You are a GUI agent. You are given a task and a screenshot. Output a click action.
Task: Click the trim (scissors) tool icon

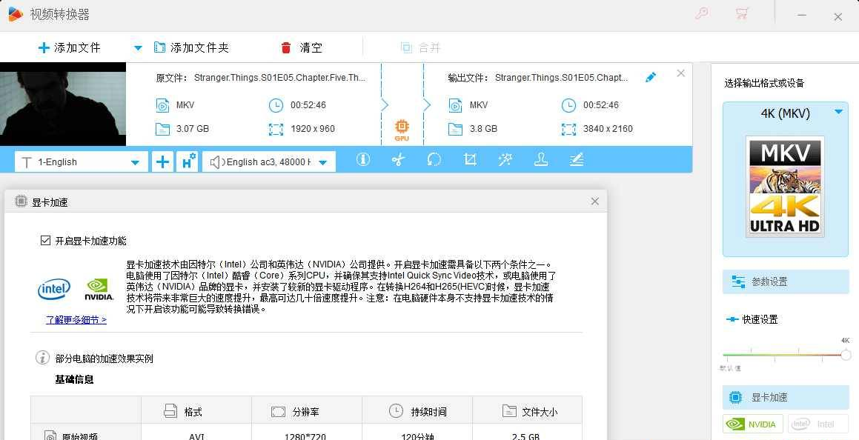pos(399,160)
